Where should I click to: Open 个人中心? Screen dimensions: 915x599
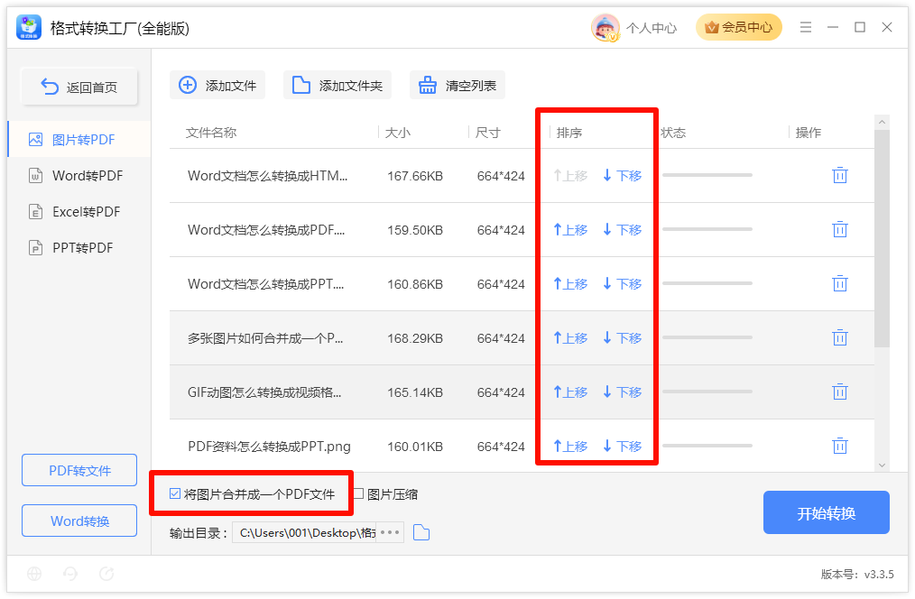[652, 27]
